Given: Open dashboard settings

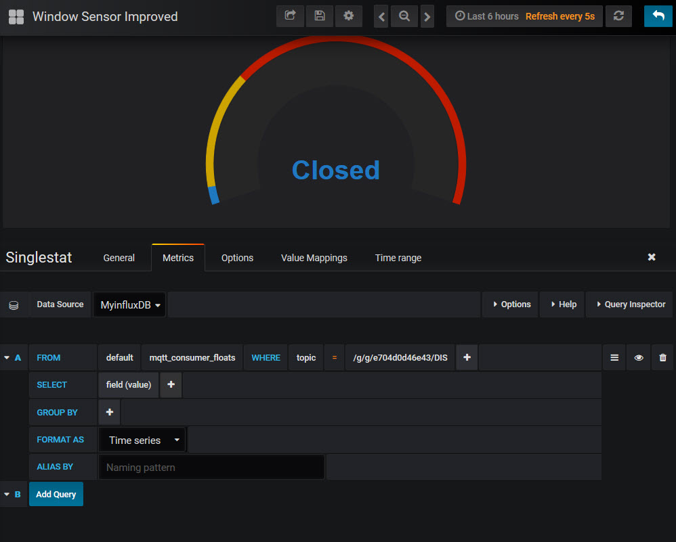Looking at the screenshot, I should 348,16.
